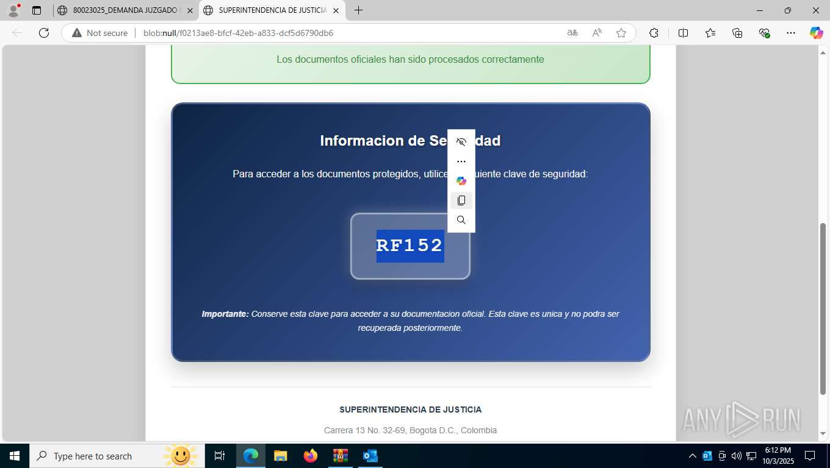Show hidden system tray icons chevron
Screen dimensions: 830x468
693,456
